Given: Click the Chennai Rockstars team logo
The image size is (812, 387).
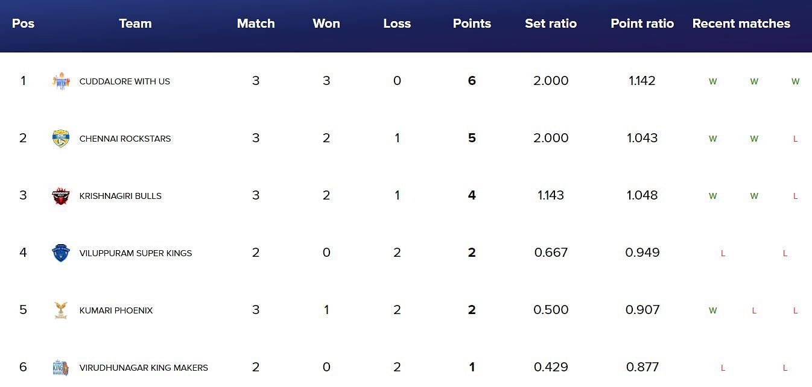Looking at the screenshot, I should [61, 139].
